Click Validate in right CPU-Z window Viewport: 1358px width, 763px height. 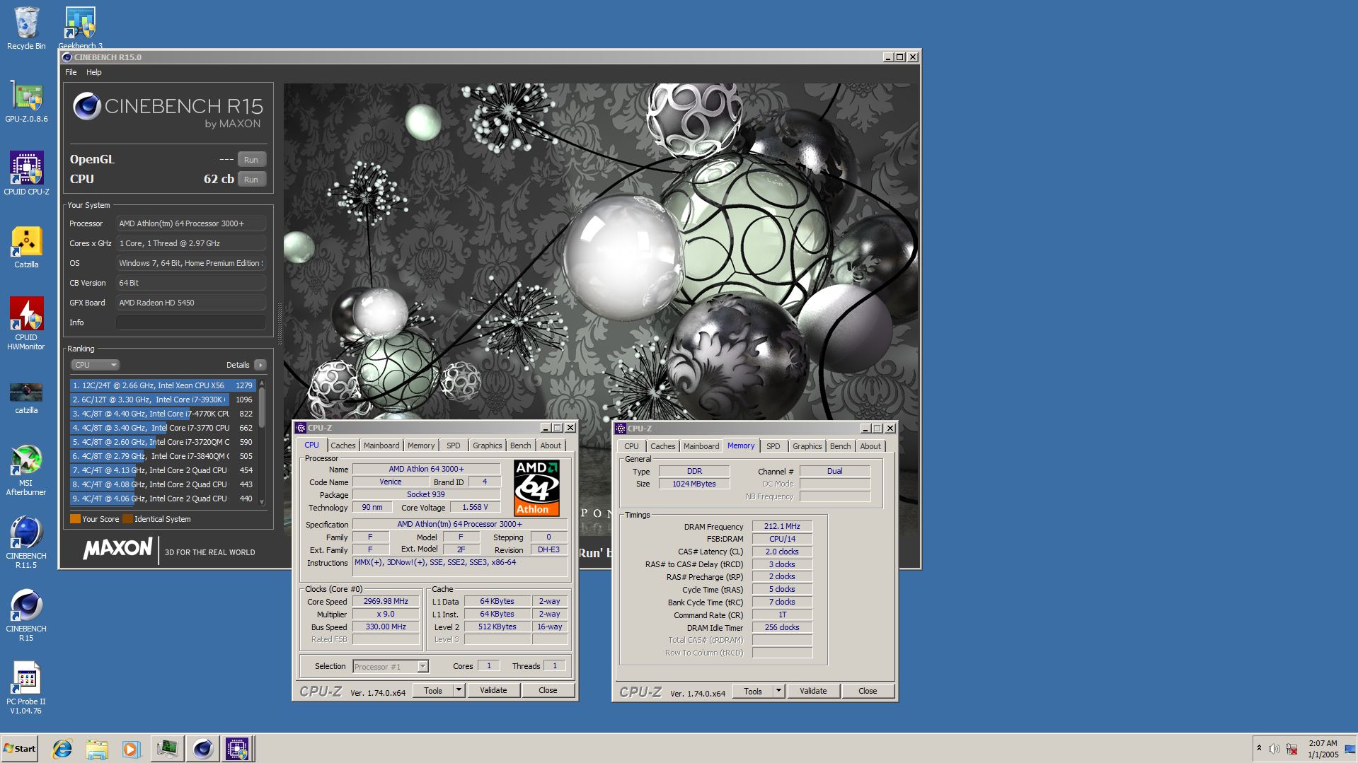[x=813, y=692]
